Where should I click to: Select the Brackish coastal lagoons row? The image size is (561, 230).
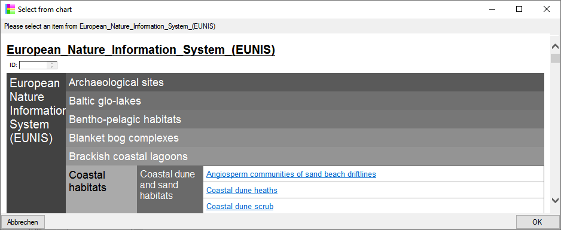click(x=305, y=157)
